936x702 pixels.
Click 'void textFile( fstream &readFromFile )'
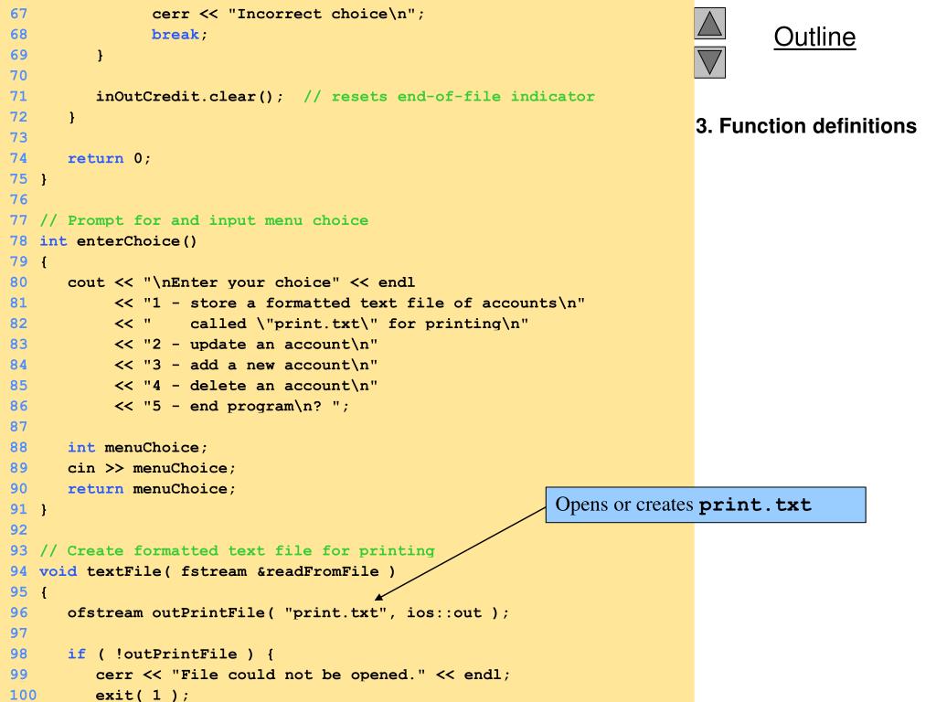point(218,572)
